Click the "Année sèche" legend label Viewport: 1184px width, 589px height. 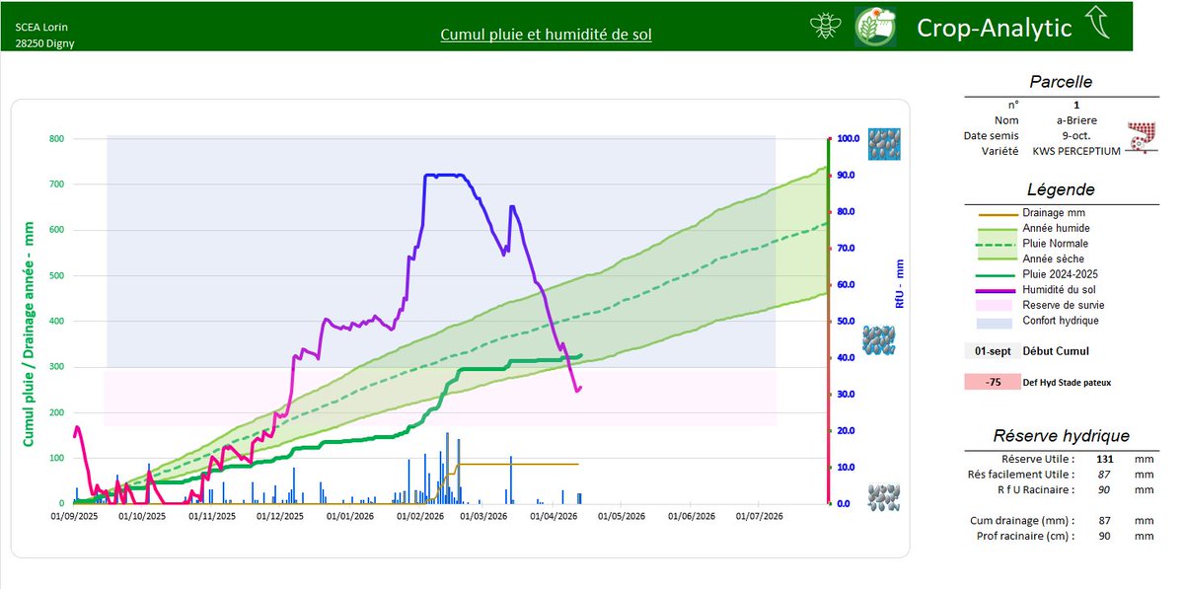click(1054, 258)
